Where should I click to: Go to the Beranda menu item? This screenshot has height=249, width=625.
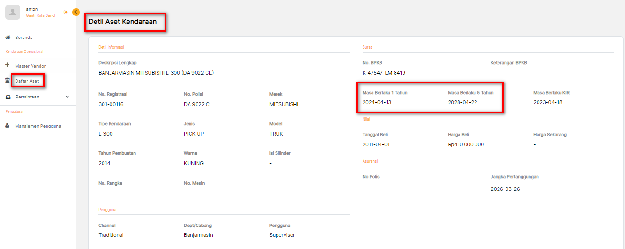24,38
